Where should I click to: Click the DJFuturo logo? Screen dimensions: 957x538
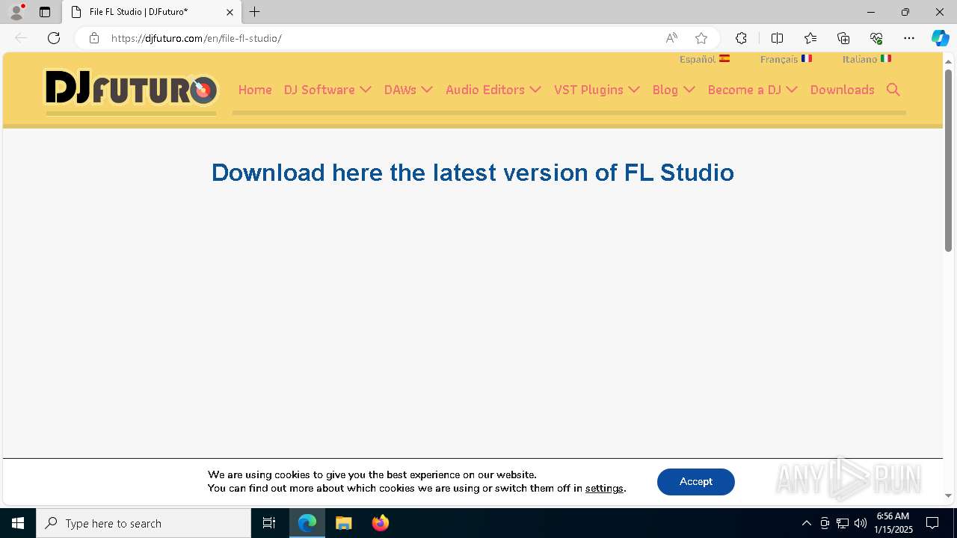pos(132,89)
